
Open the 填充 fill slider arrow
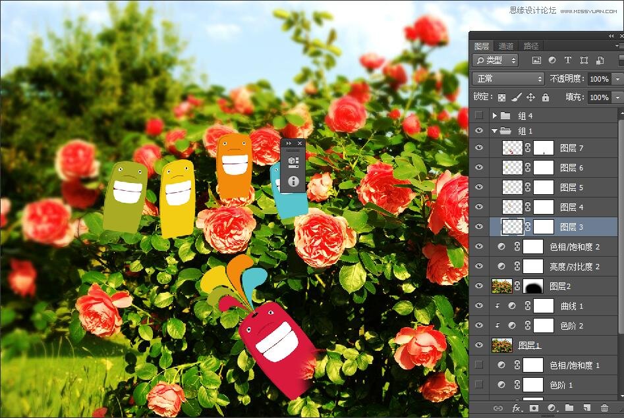pos(617,97)
